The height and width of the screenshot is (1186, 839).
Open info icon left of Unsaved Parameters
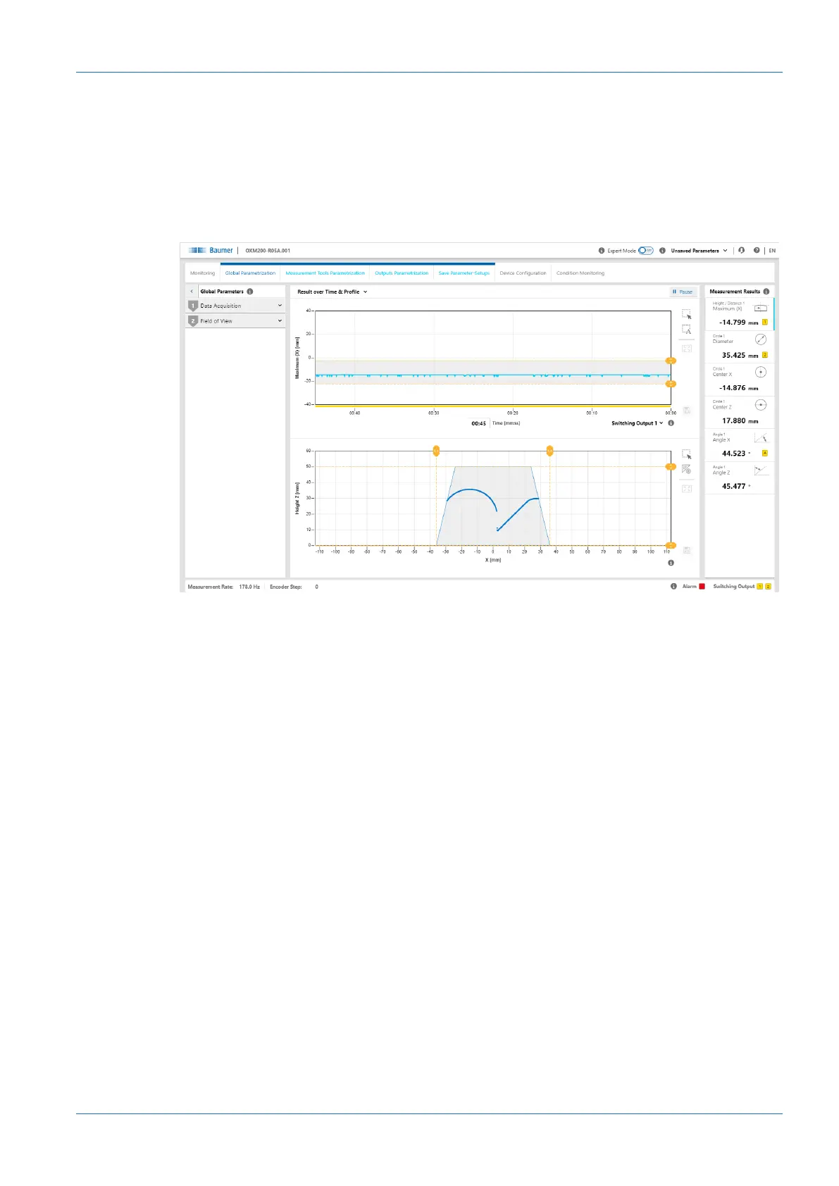pos(662,251)
